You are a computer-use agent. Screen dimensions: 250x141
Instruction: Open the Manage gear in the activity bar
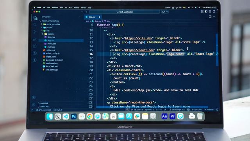click(34, 105)
